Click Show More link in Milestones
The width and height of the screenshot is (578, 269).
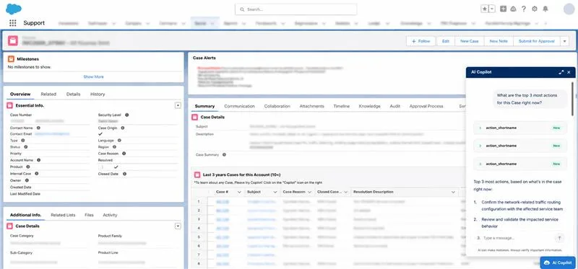[94, 77]
